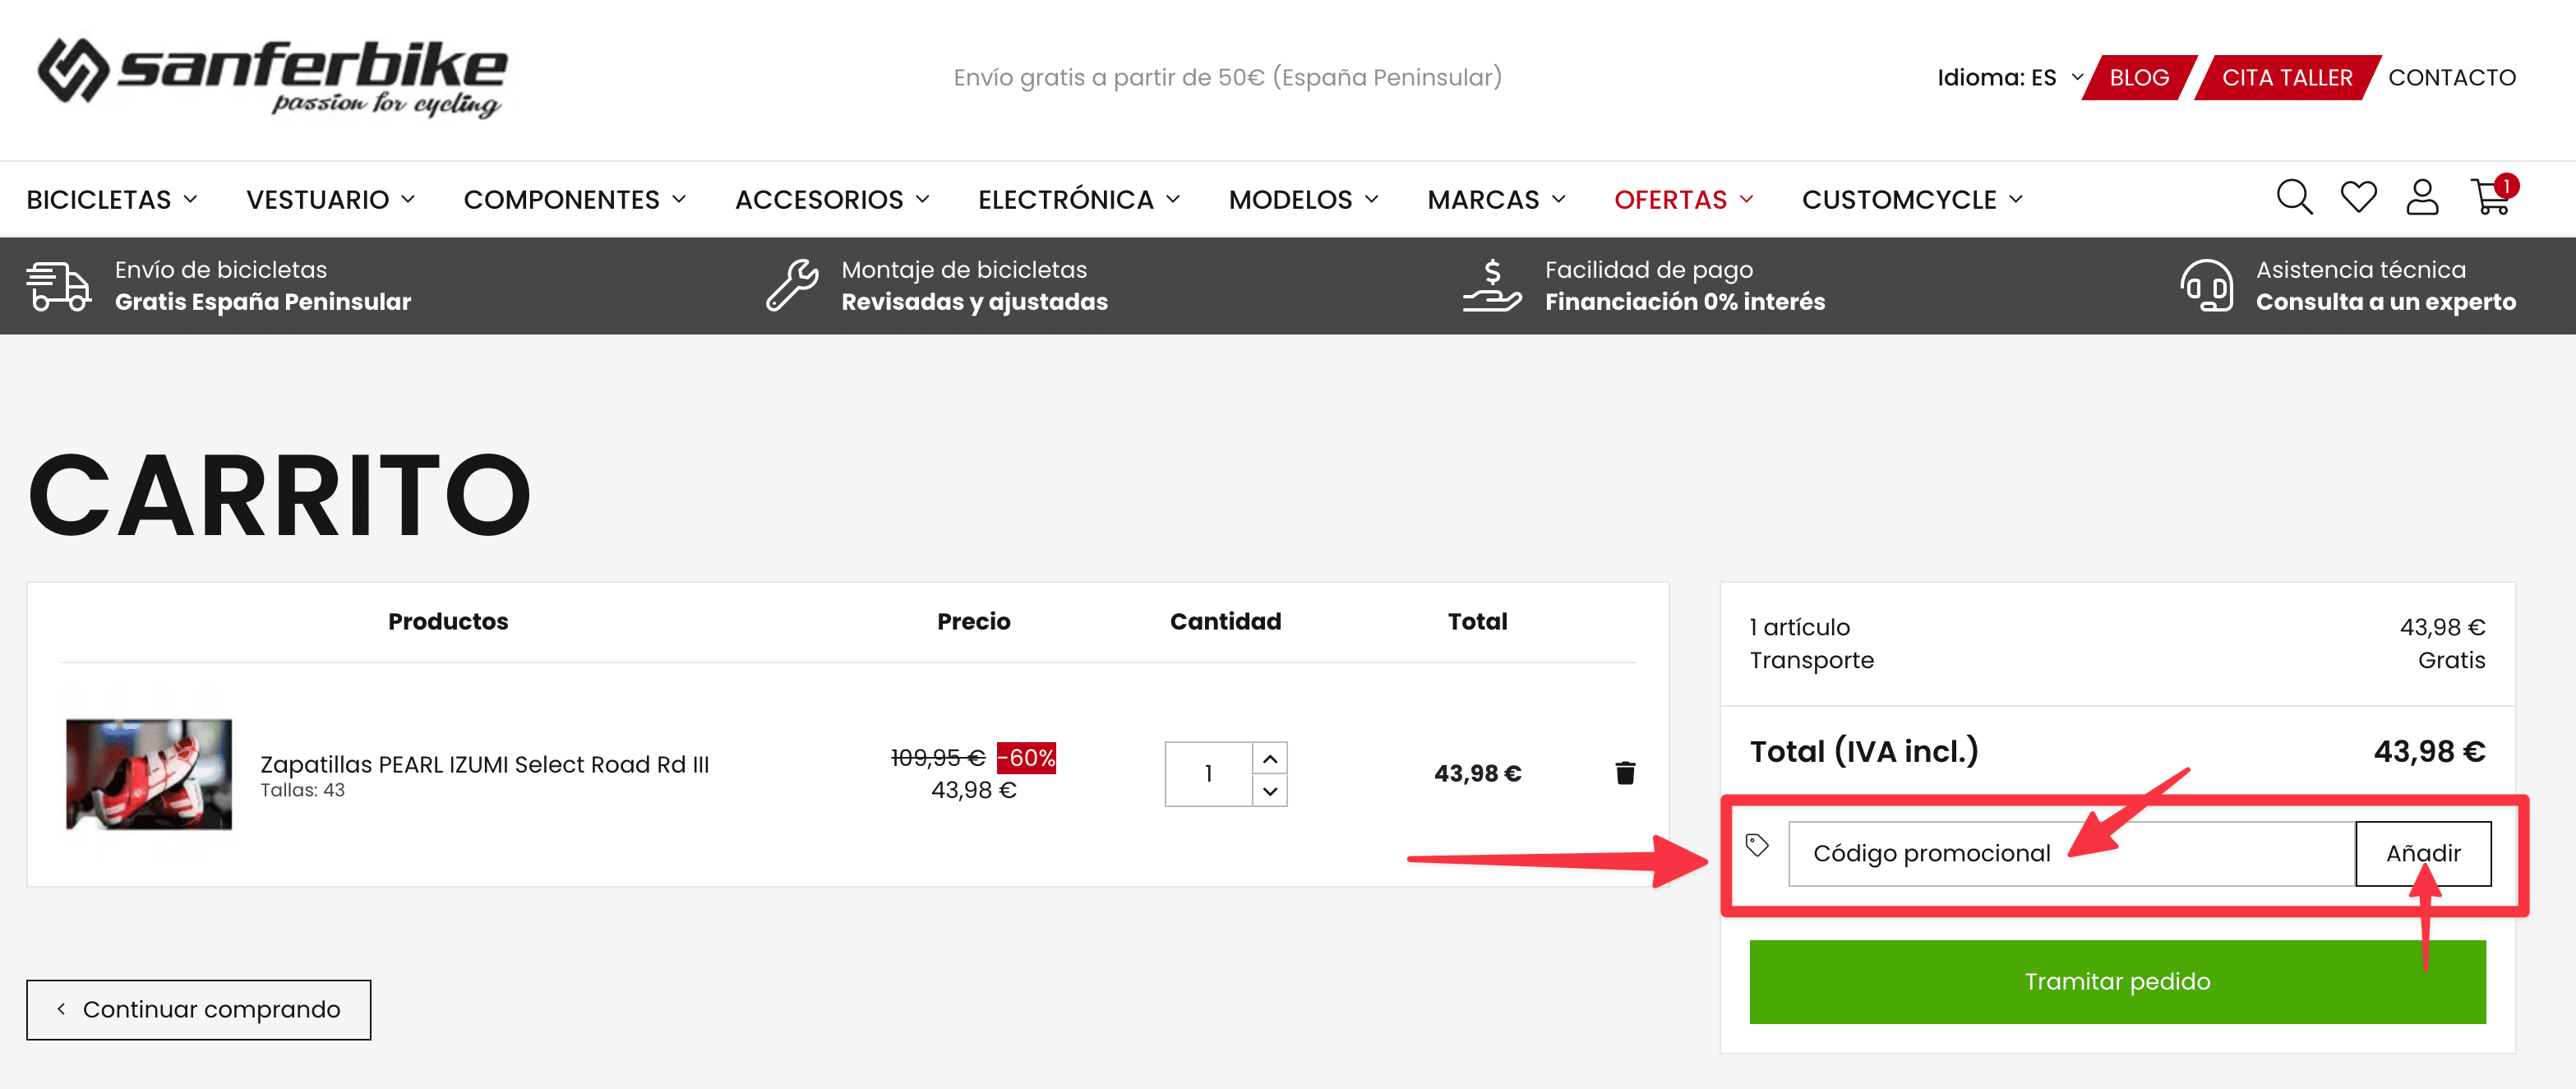Click the technical assistance headset icon

(2207, 285)
